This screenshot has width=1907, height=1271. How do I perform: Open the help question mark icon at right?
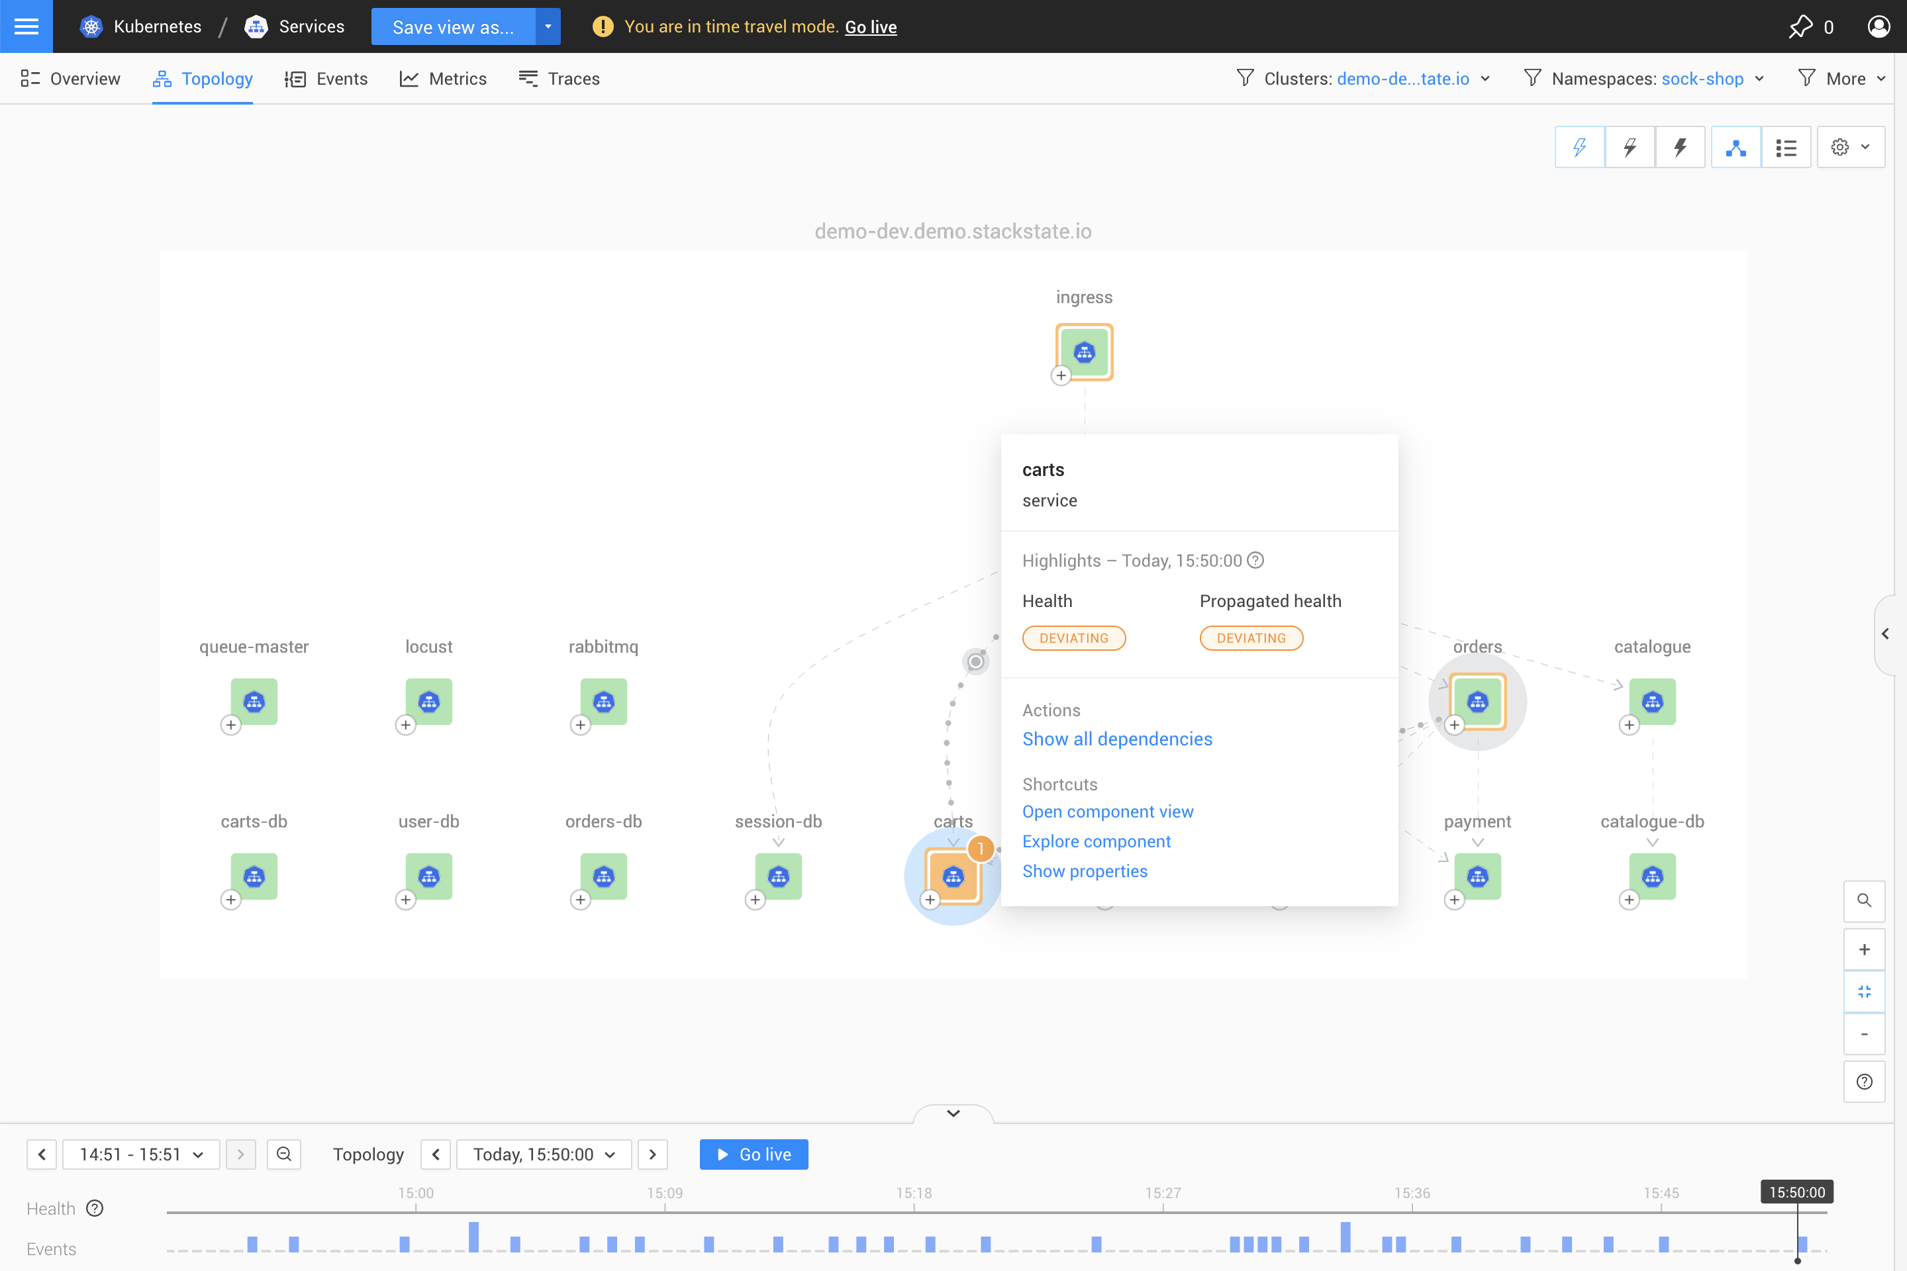pos(1864,1081)
